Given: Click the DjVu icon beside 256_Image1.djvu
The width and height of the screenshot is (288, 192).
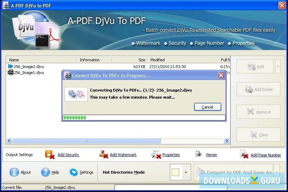Looking at the screenshot, I should click(x=11, y=72).
